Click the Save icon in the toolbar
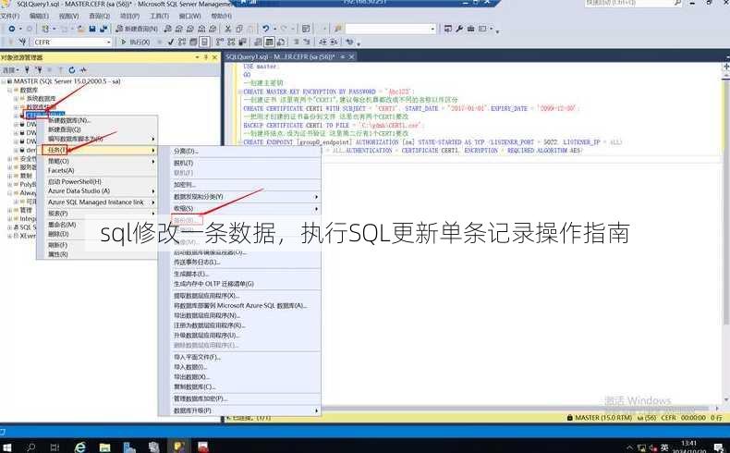Viewport: 730px width, 453px height. click(x=92, y=29)
